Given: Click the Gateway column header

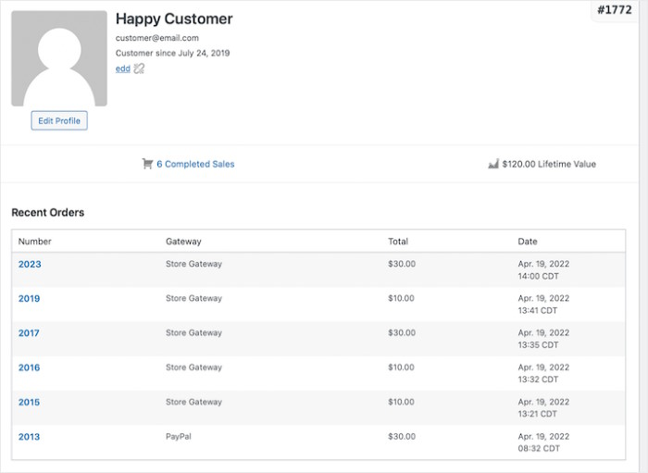Looking at the screenshot, I should (183, 242).
